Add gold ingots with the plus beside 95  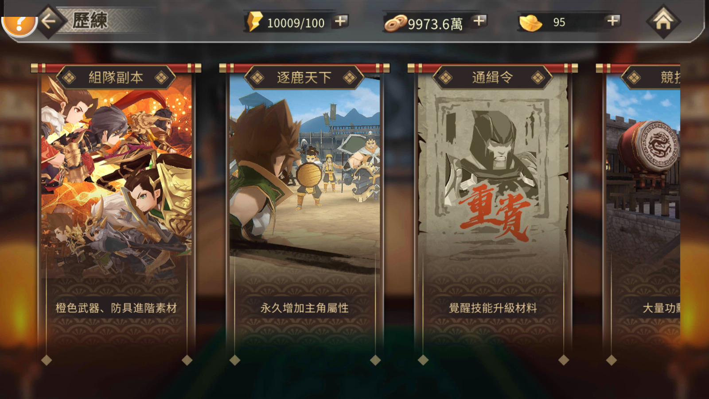(613, 21)
